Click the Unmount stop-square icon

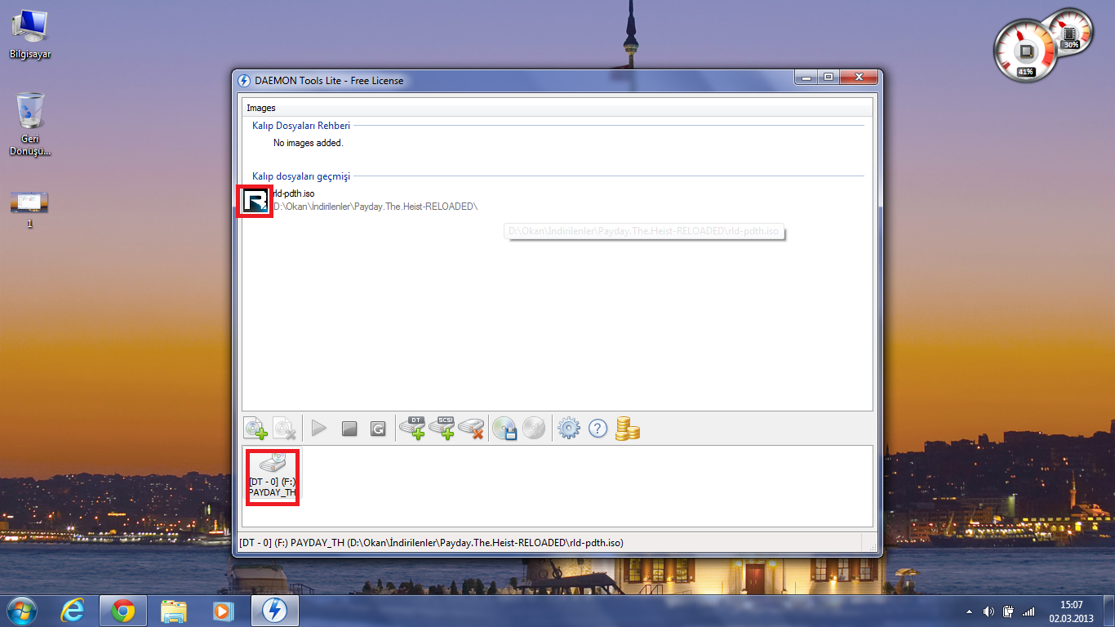point(349,429)
